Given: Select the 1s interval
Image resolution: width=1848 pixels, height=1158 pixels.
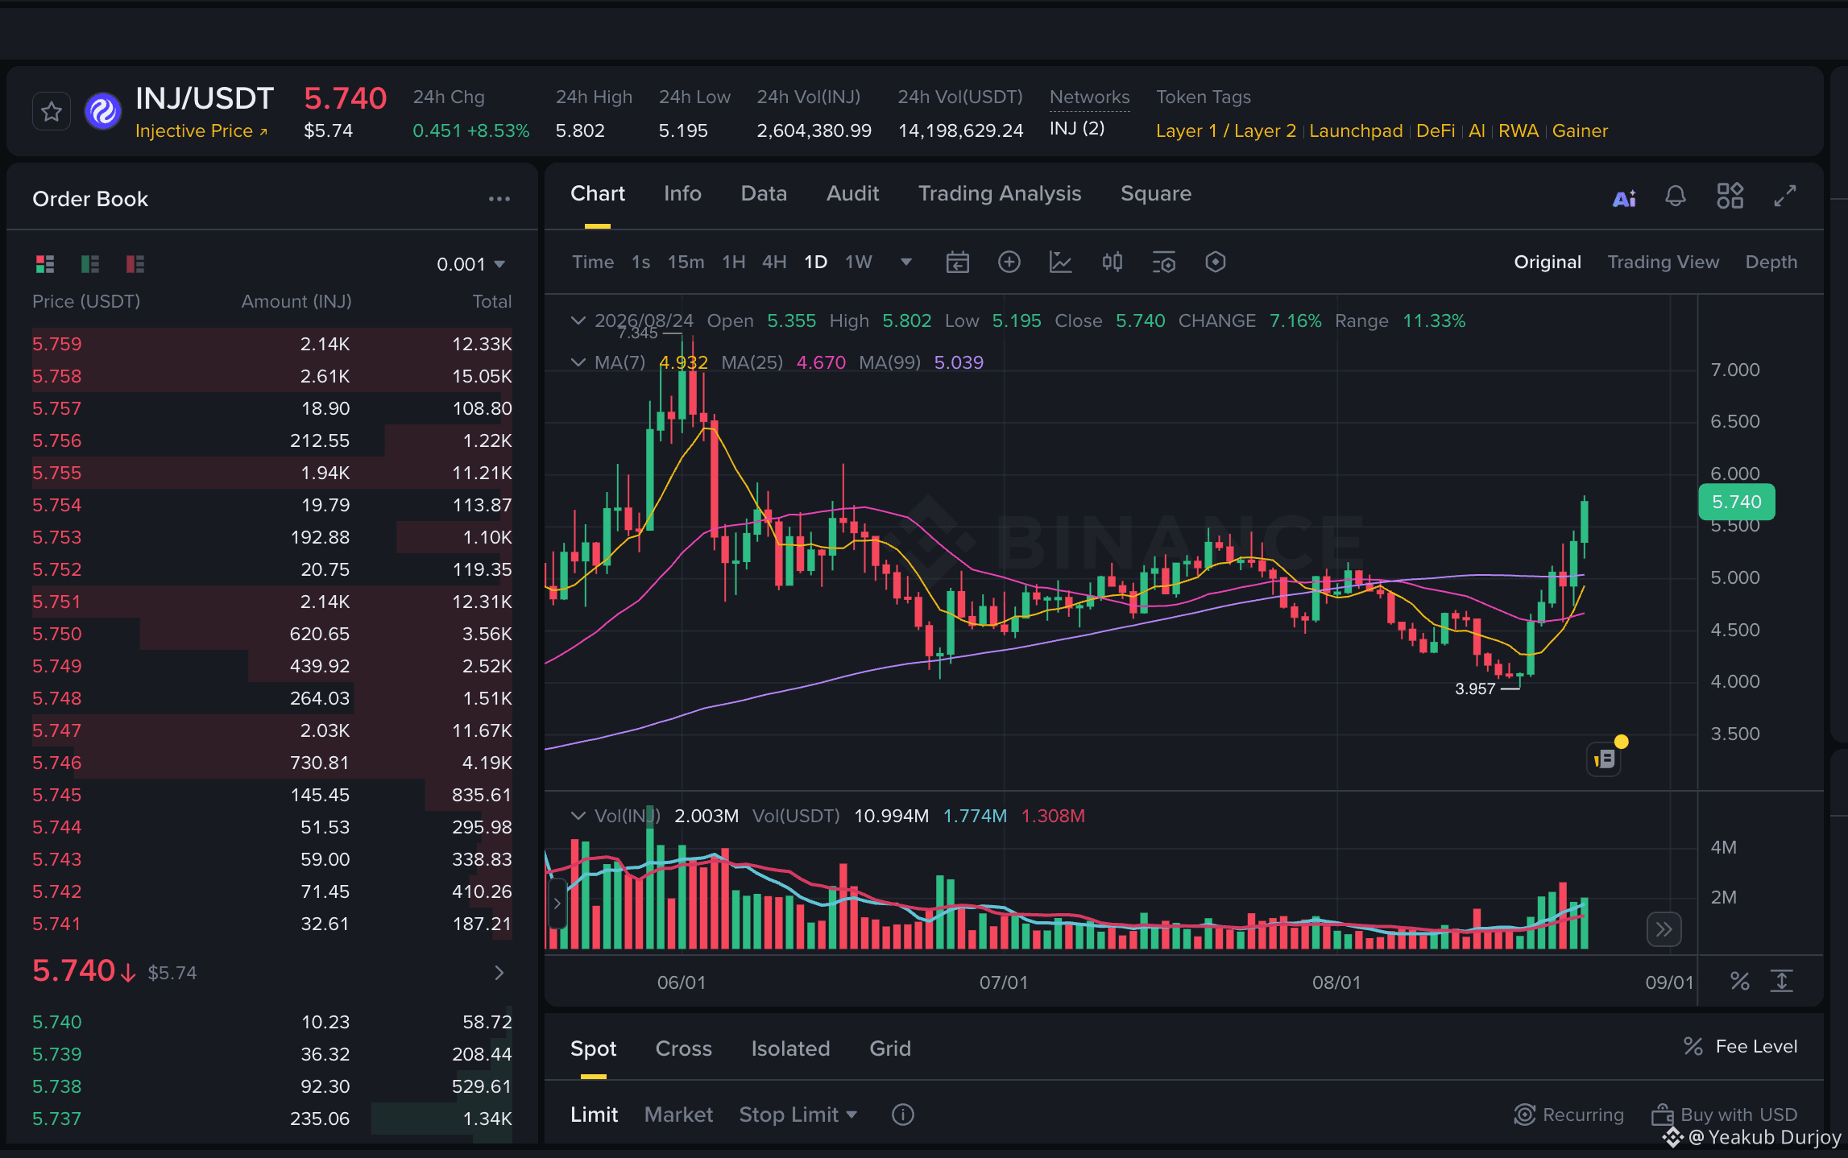Looking at the screenshot, I should pyautogui.click(x=641, y=263).
